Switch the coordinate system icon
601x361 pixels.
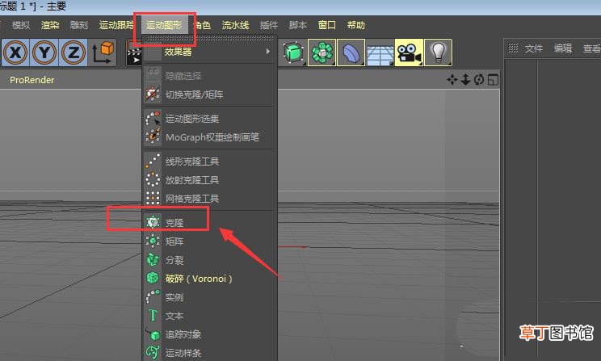coord(103,52)
